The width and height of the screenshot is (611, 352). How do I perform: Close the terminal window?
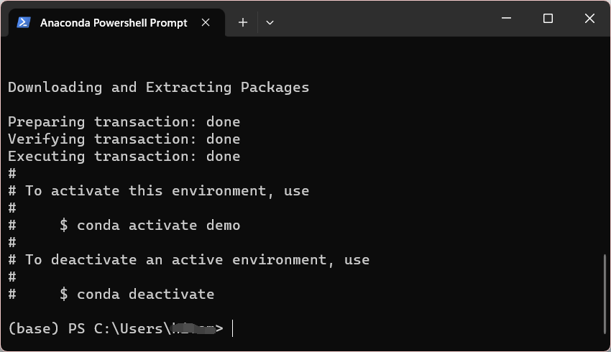click(589, 19)
